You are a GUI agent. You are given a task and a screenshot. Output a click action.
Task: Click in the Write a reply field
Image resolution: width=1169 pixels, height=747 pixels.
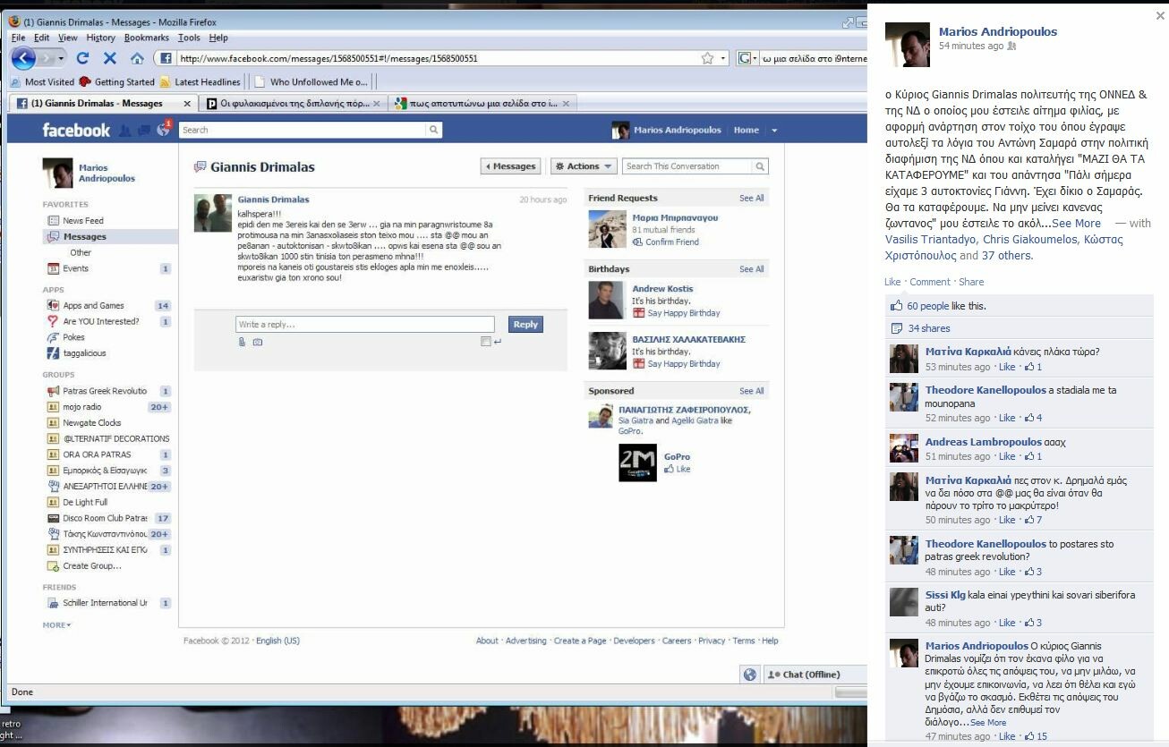coord(365,325)
